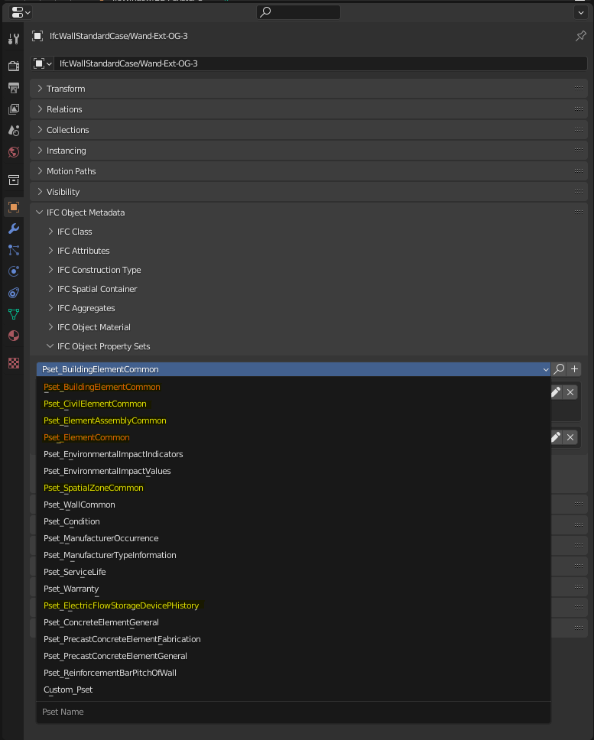Screen dimensions: 594x740
Task: Open Object Data properties green triangle tab
Action: pos(13,314)
